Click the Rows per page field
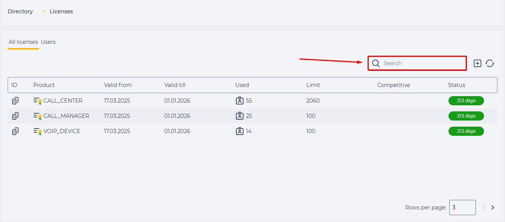Viewport: 505px width, 222px height. (463, 208)
